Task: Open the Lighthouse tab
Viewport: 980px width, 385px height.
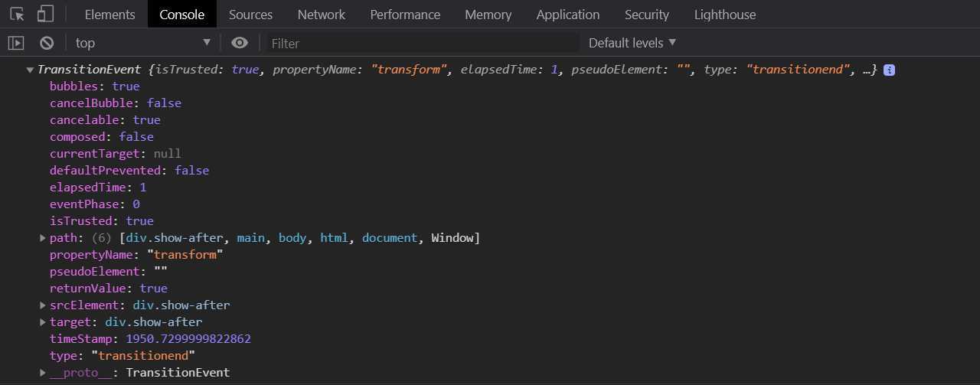Action: (725, 14)
